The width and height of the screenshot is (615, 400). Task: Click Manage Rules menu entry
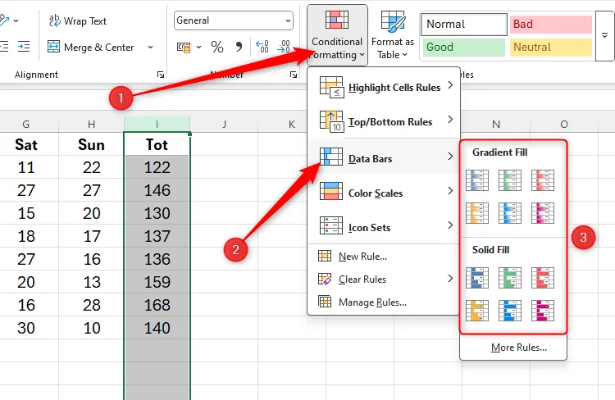(372, 302)
